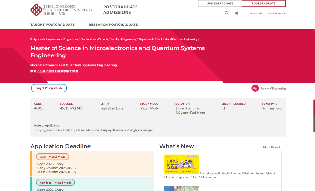Click the credit required value 31
The width and height of the screenshot is (315, 191).
(x=223, y=108)
